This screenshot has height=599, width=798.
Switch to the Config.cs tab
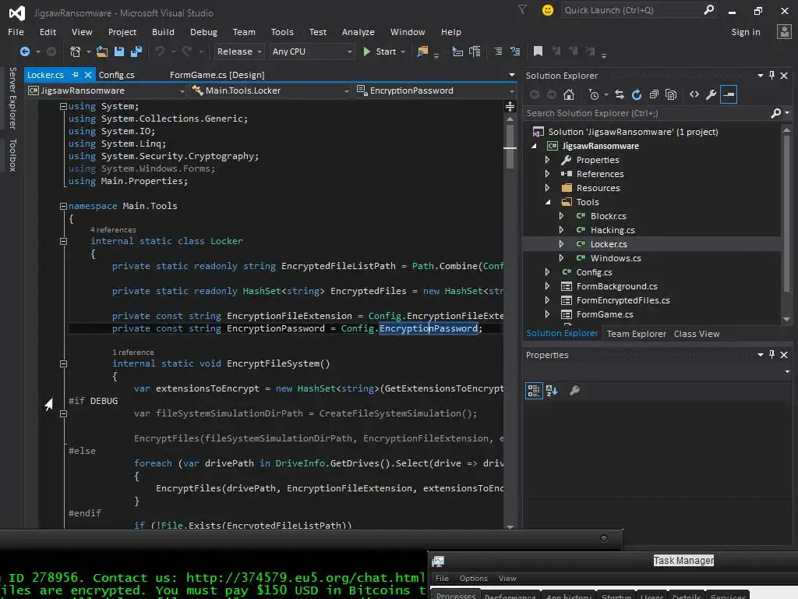click(x=117, y=75)
